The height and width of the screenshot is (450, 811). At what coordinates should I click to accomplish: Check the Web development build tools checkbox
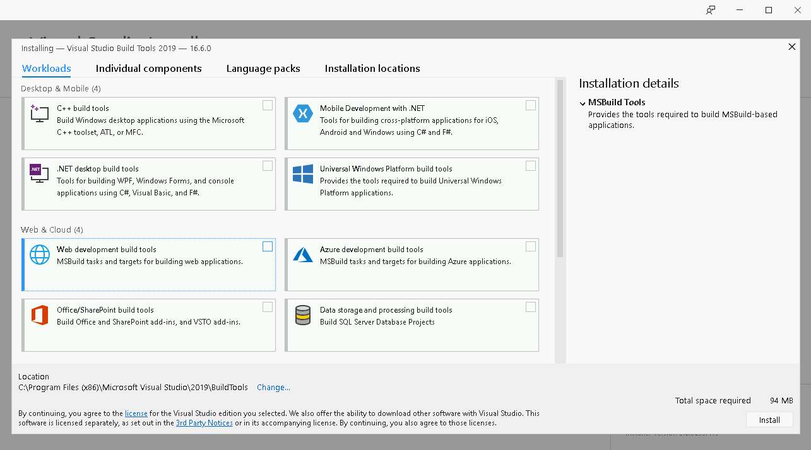(x=267, y=246)
